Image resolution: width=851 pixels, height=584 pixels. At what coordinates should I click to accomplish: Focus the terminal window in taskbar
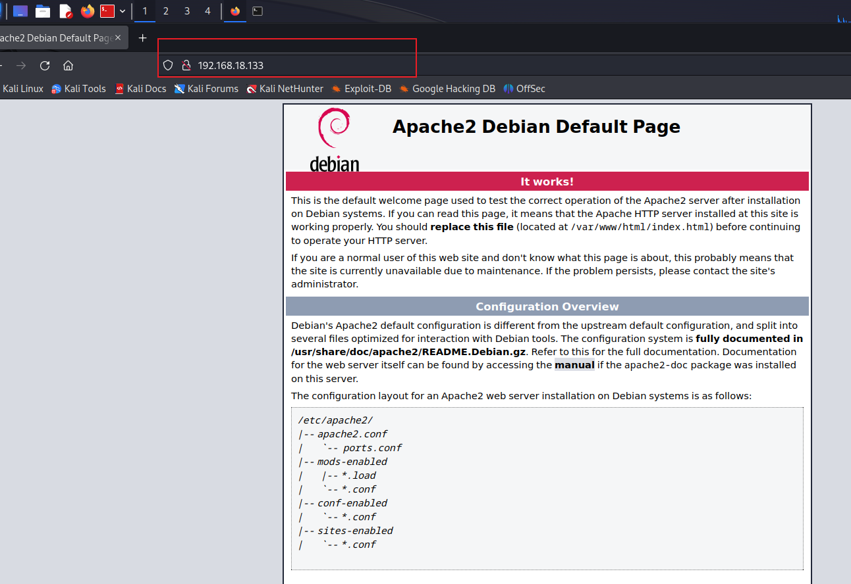point(258,11)
